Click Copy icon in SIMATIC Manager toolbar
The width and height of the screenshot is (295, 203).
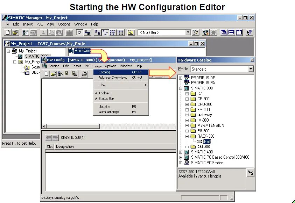(x=51, y=32)
